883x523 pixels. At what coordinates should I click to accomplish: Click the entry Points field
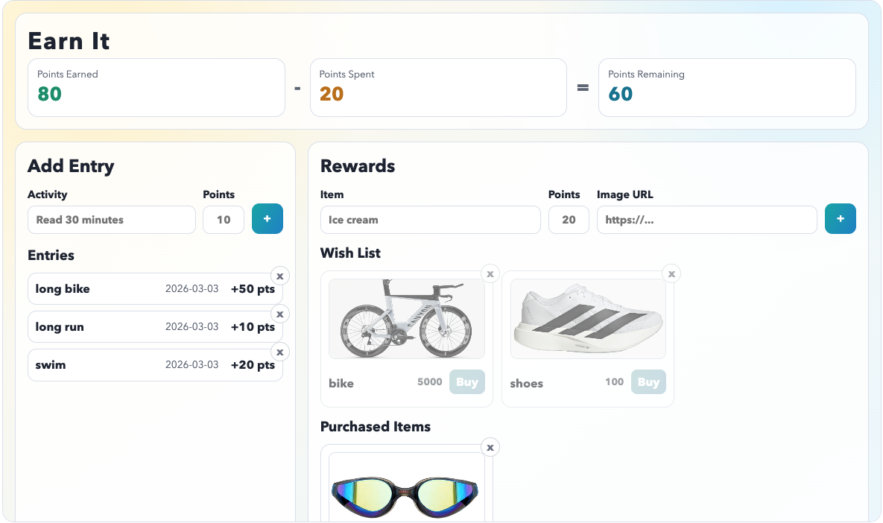click(x=224, y=220)
